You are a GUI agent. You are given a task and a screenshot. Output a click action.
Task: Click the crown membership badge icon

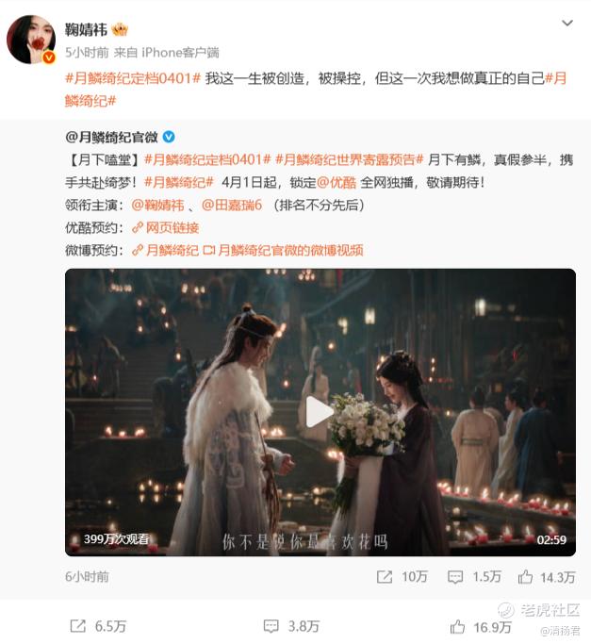(x=120, y=29)
